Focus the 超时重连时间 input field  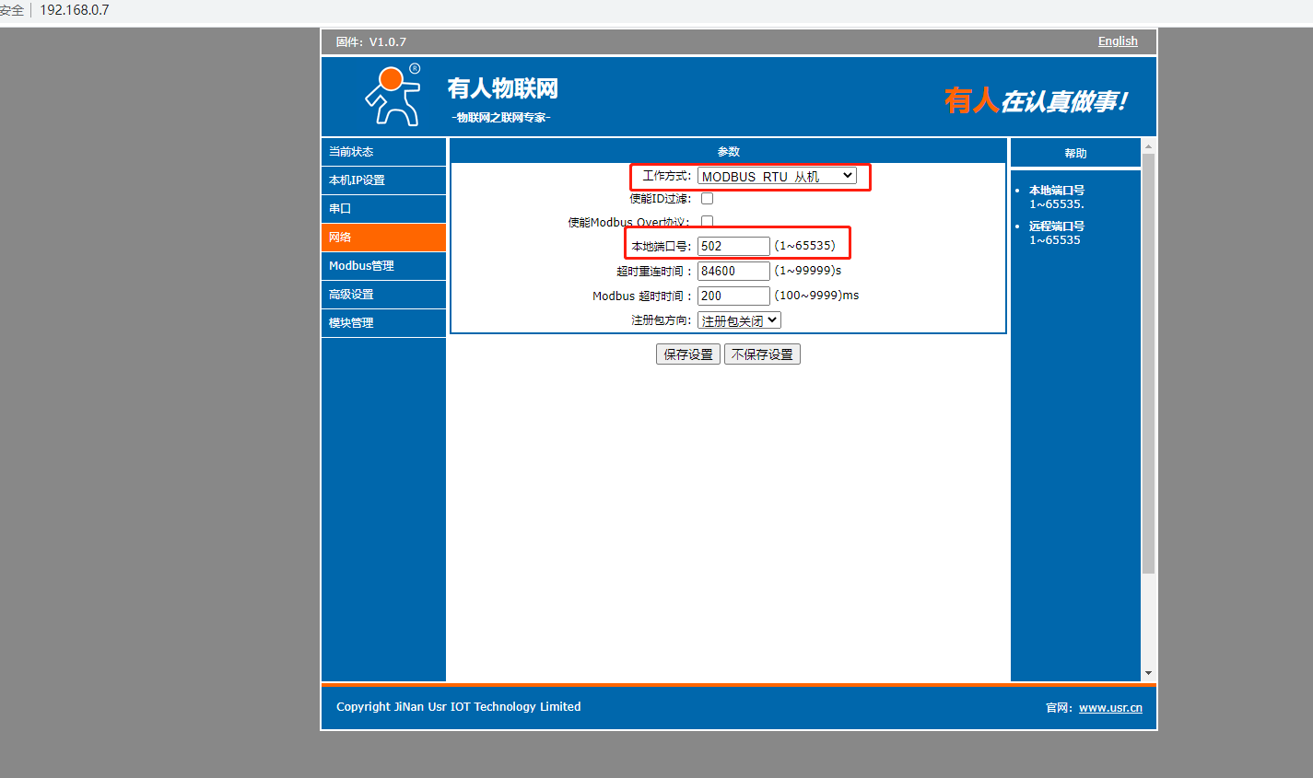(733, 271)
